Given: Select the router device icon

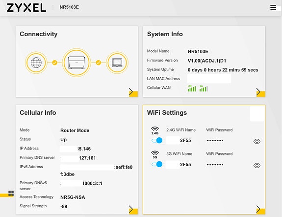Looking at the screenshot, I should pyautogui.click(x=77, y=63).
